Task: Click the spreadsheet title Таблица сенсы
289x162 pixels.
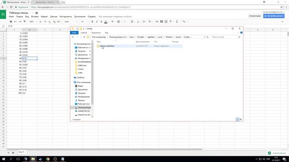Action: pyautogui.click(x=19, y=13)
